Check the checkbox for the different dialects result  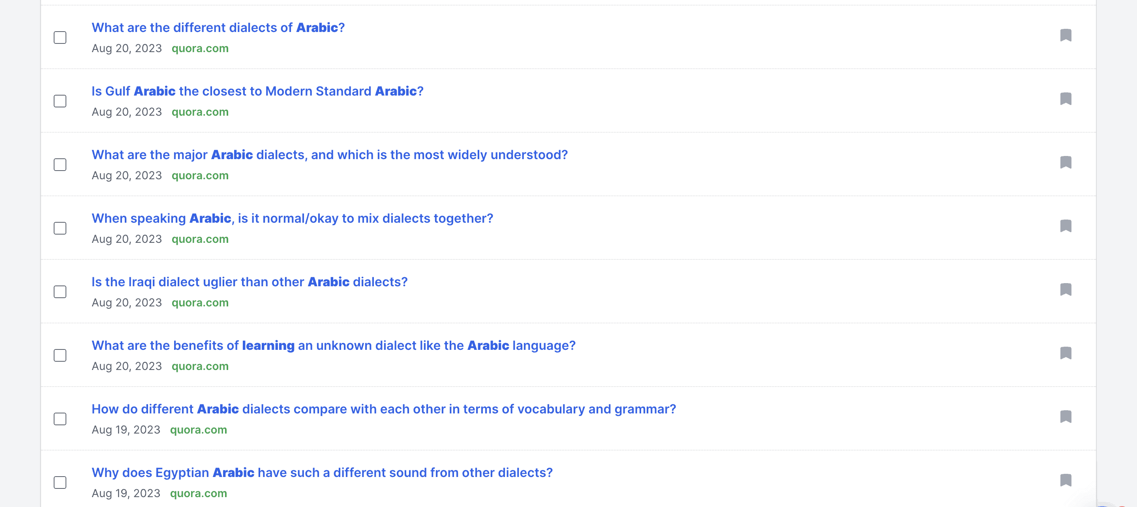(x=60, y=38)
